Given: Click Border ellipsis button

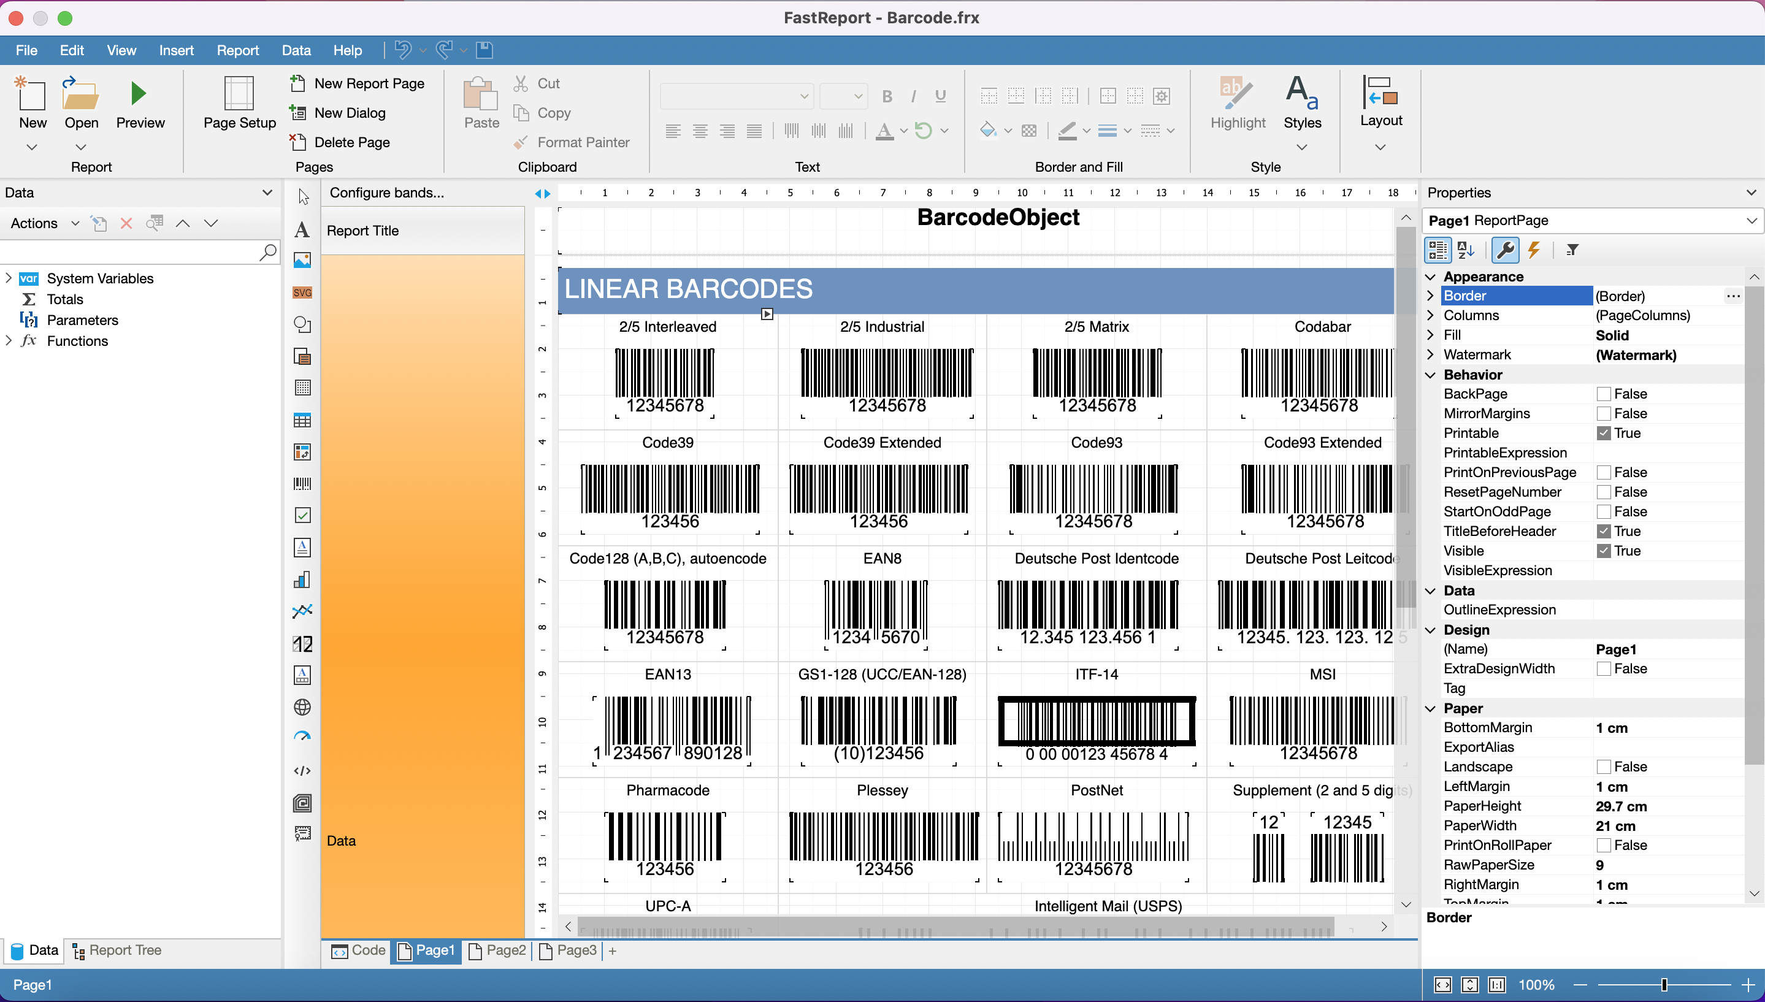Looking at the screenshot, I should click(x=1733, y=296).
